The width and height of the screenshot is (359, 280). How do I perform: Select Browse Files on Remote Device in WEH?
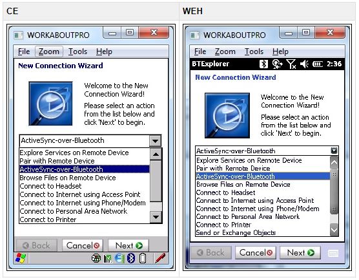[263, 184]
